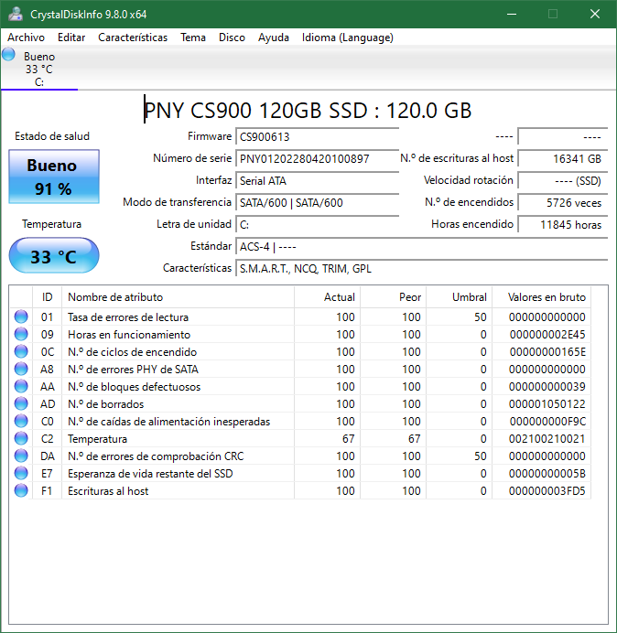
Task: Click status orb for N.º de bloques defectuosos
Action: point(21,387)
